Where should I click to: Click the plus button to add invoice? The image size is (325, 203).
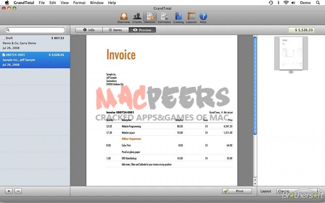[9, 191]
